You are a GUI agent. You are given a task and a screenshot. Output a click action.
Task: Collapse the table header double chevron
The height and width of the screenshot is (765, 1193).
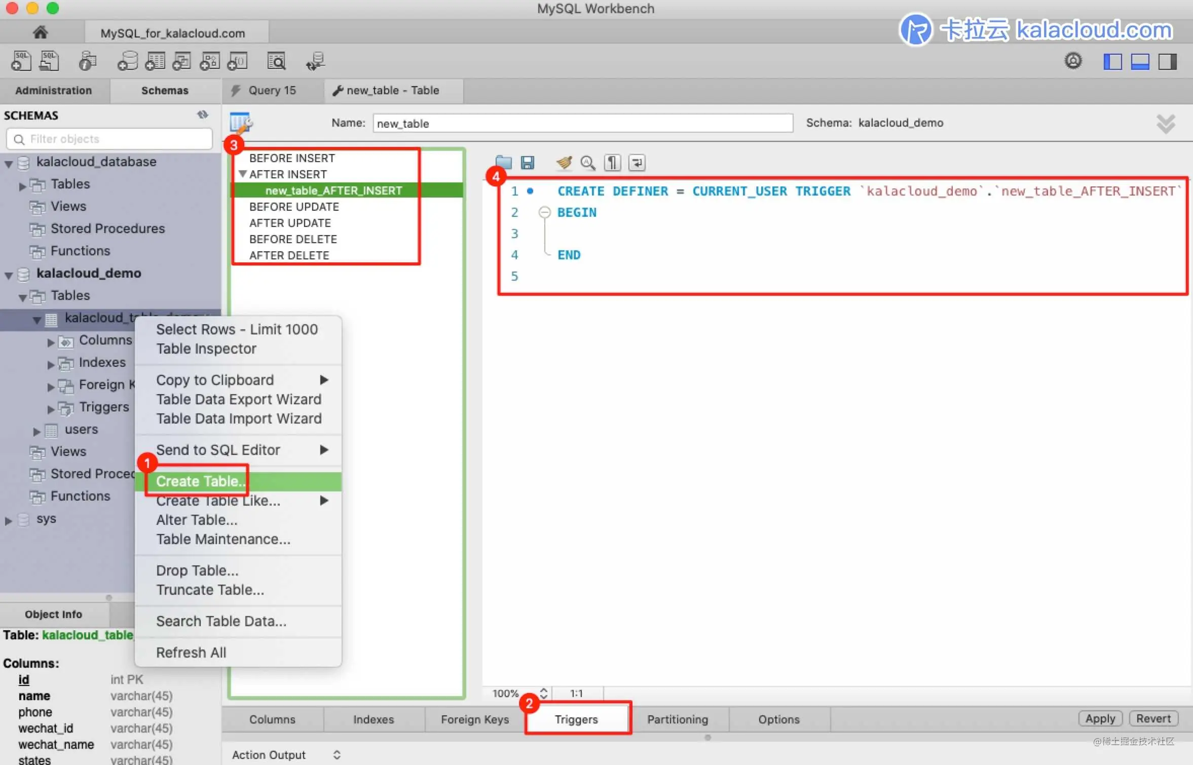pyautogui.click(x=1165, y=123)
